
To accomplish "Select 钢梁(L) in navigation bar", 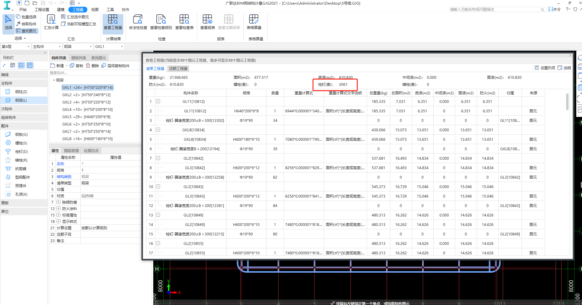I will [x=21, y=100].
